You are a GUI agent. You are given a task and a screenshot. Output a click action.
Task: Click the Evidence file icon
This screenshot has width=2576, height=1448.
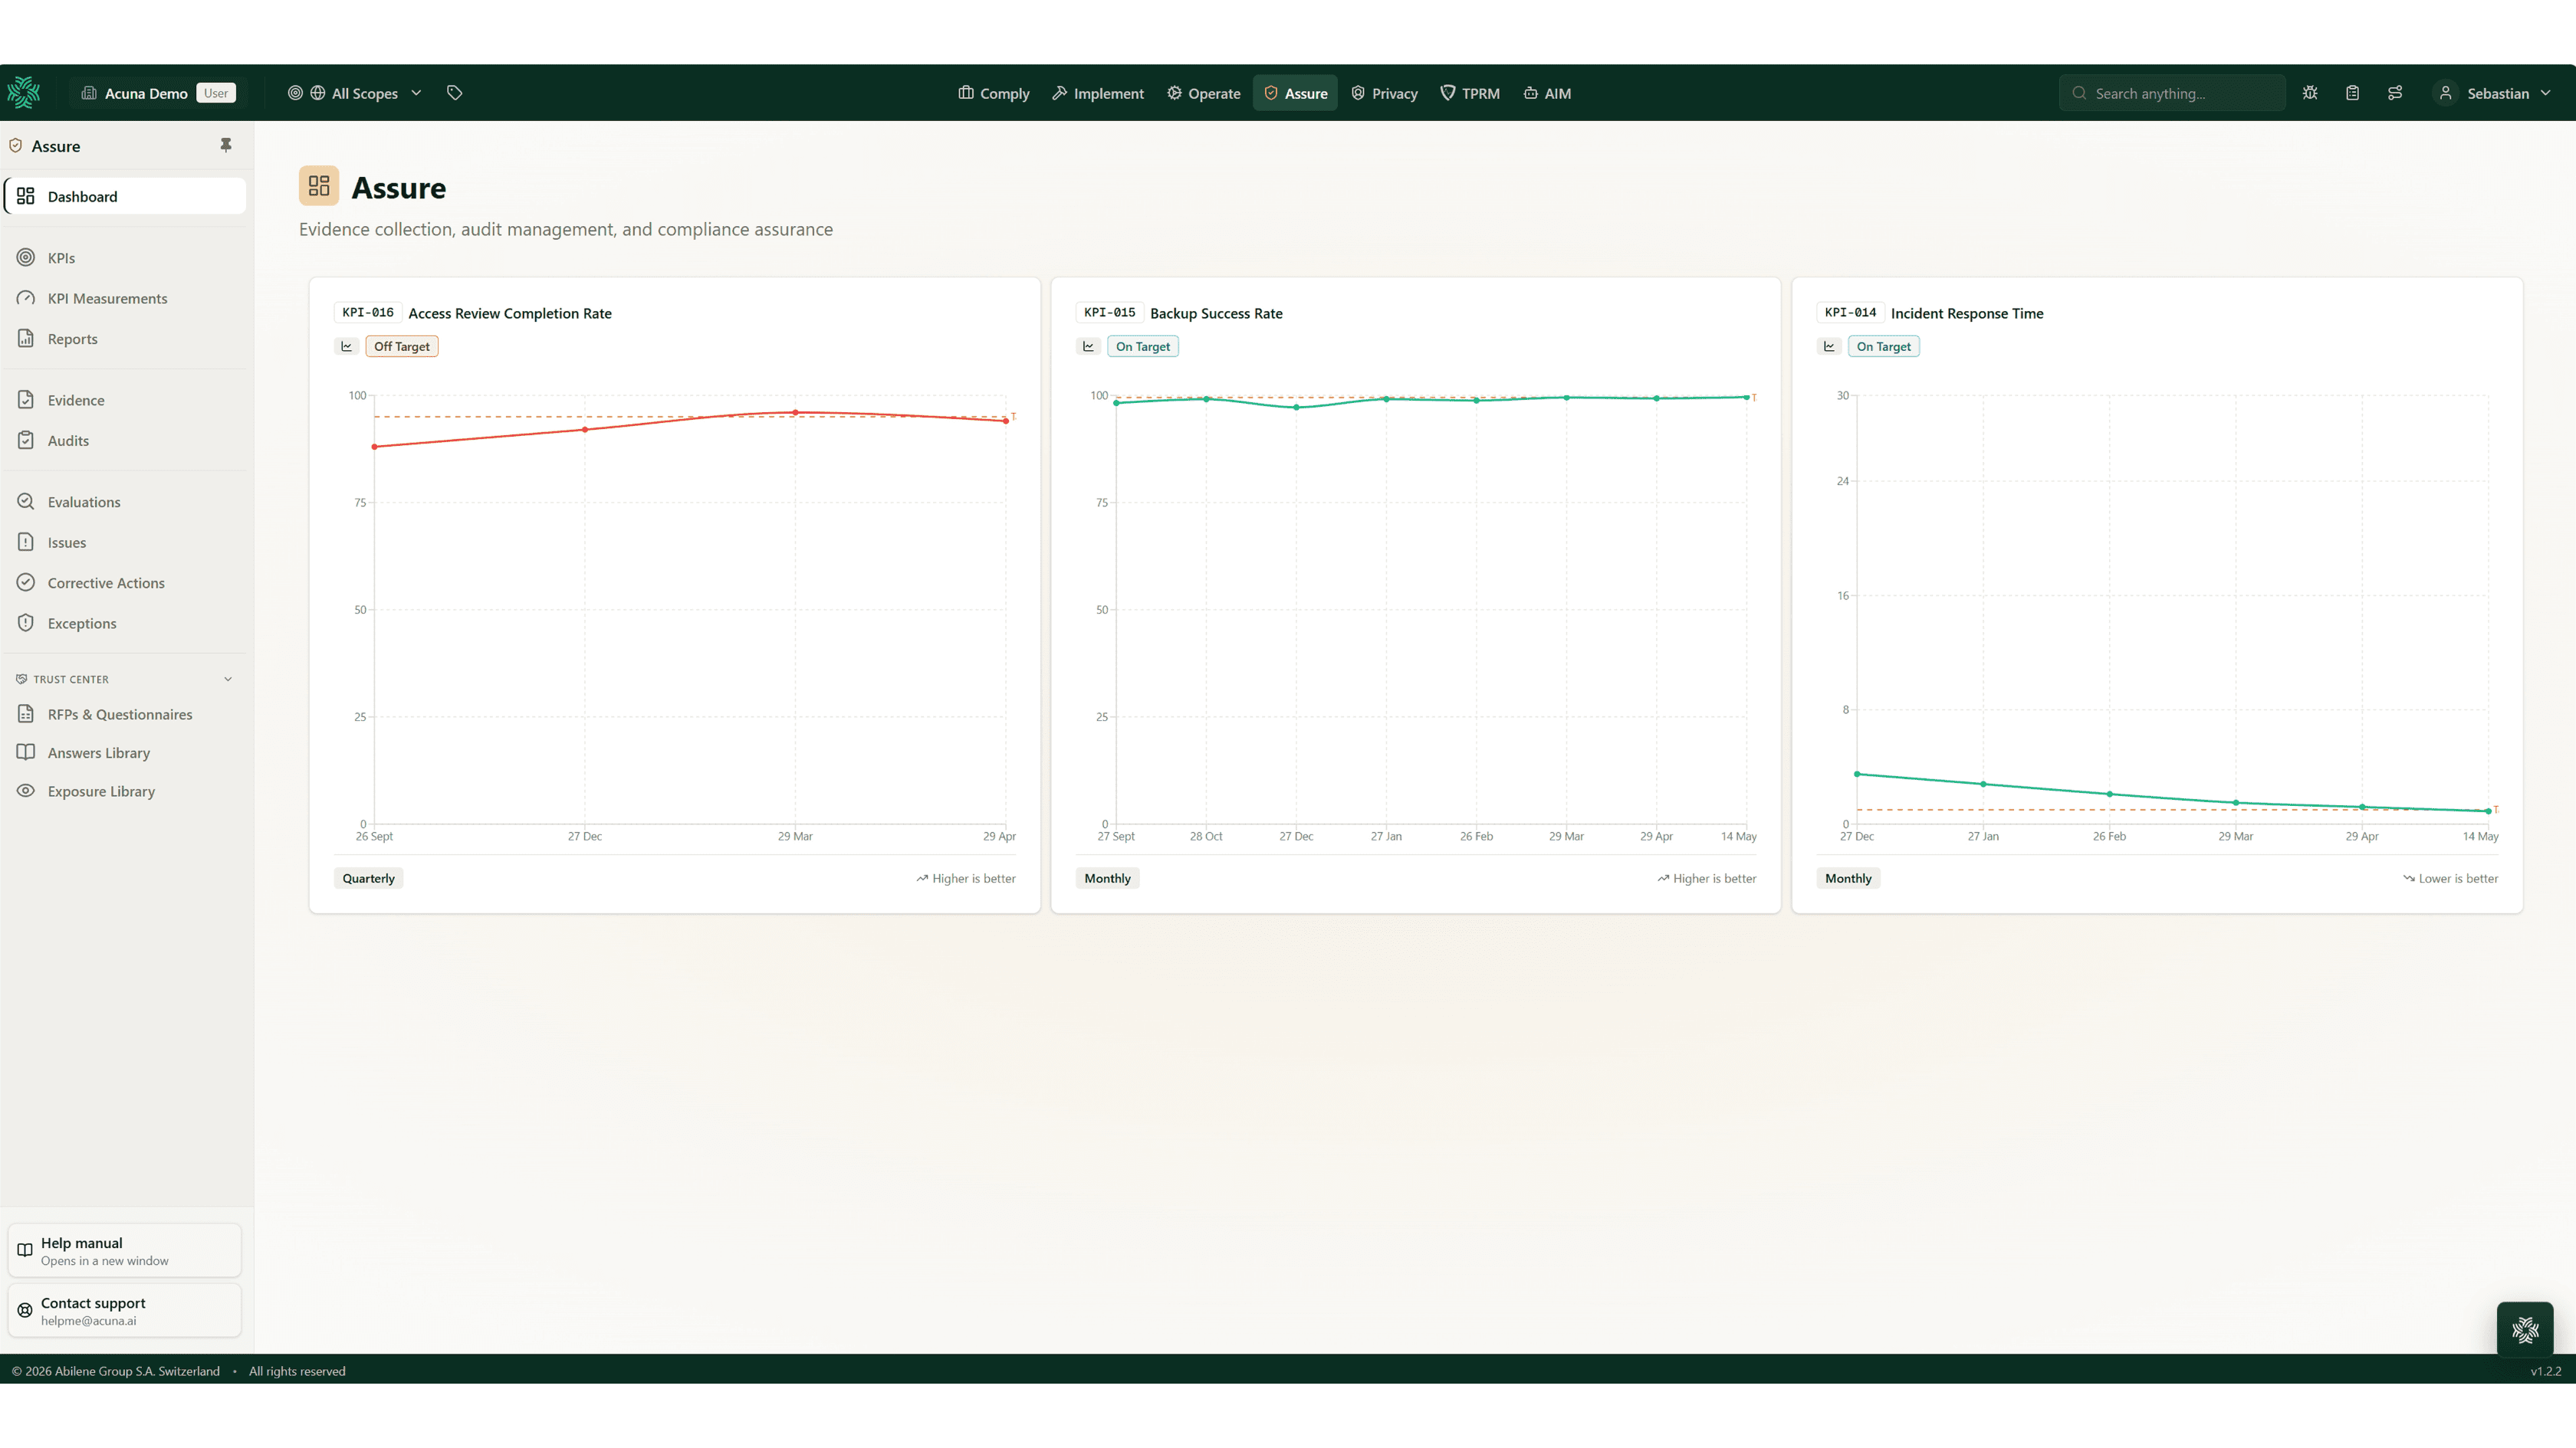26,400
